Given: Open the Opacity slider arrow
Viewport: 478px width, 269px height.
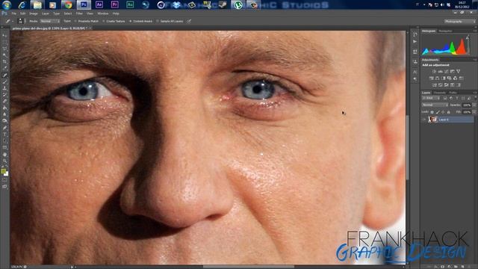Looking at the screenshot, I should 474,105.
